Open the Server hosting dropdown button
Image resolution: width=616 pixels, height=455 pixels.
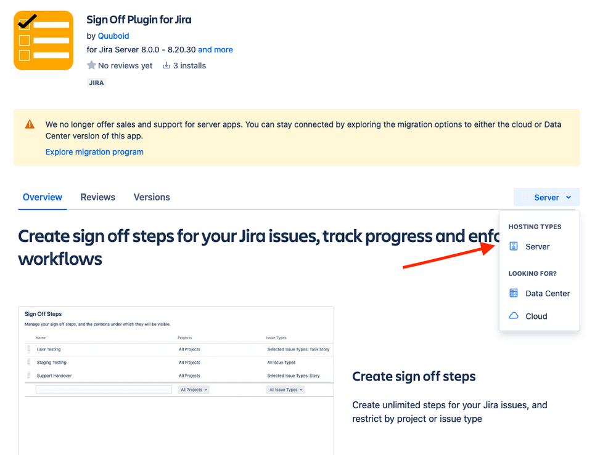(546, 197)
